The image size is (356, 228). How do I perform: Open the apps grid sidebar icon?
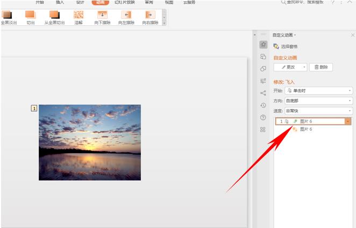click(263, 130)
